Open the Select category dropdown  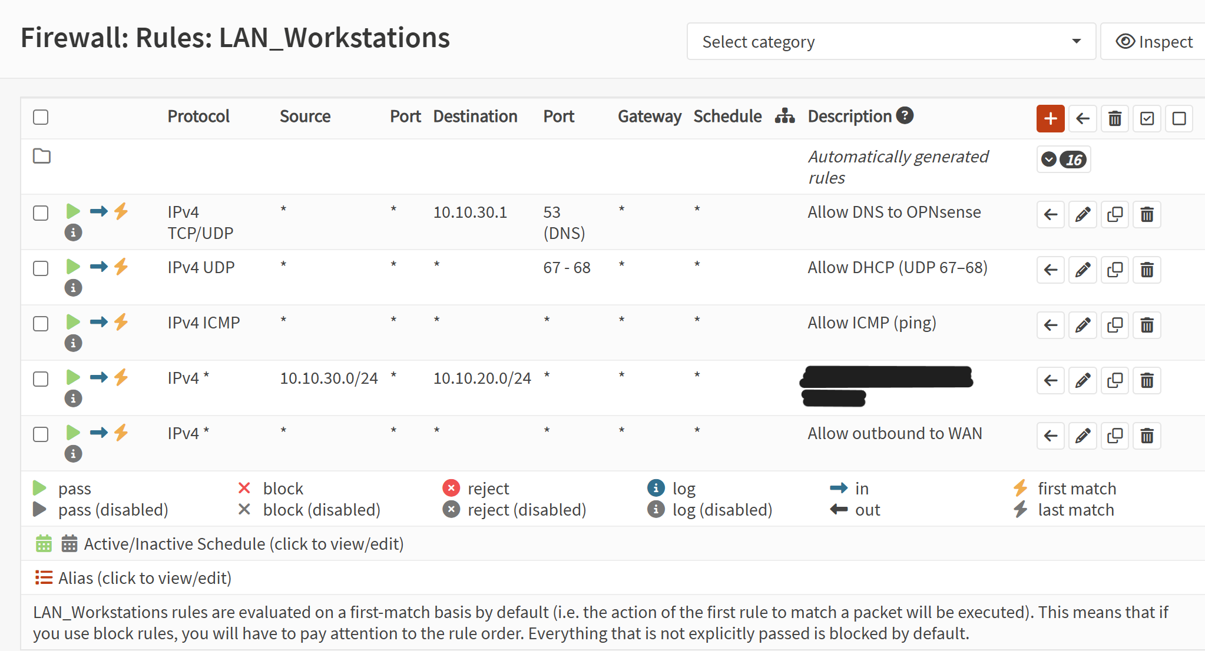(x=890, y=42)
